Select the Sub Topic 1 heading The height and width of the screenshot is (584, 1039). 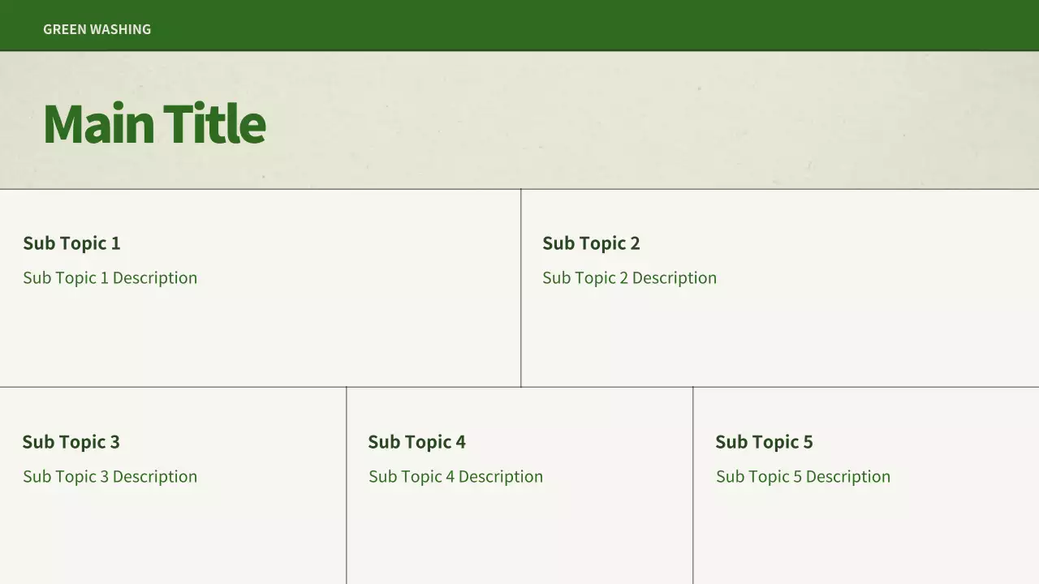click(71, 243)
